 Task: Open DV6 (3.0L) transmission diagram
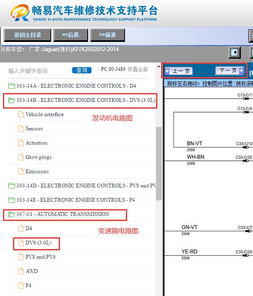[38, 243]
